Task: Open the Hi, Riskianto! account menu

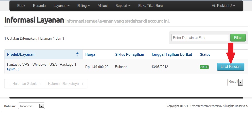Action: click(x=223, y=6)
